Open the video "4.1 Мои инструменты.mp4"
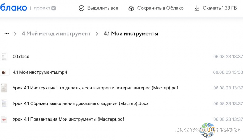 [40, 72]
